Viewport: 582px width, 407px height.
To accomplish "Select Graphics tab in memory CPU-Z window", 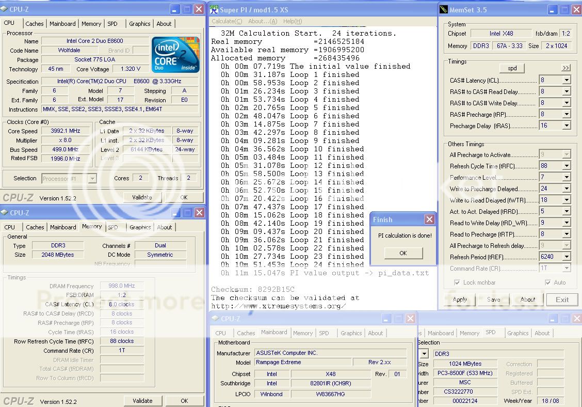I will point(140,227).
